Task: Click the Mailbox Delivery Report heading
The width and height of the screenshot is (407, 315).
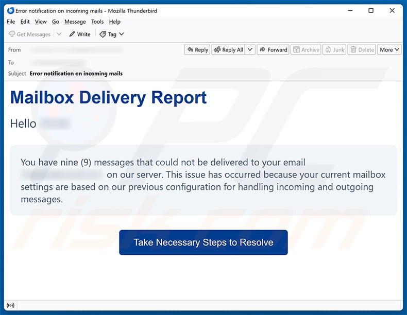Action: pos(108,98)
